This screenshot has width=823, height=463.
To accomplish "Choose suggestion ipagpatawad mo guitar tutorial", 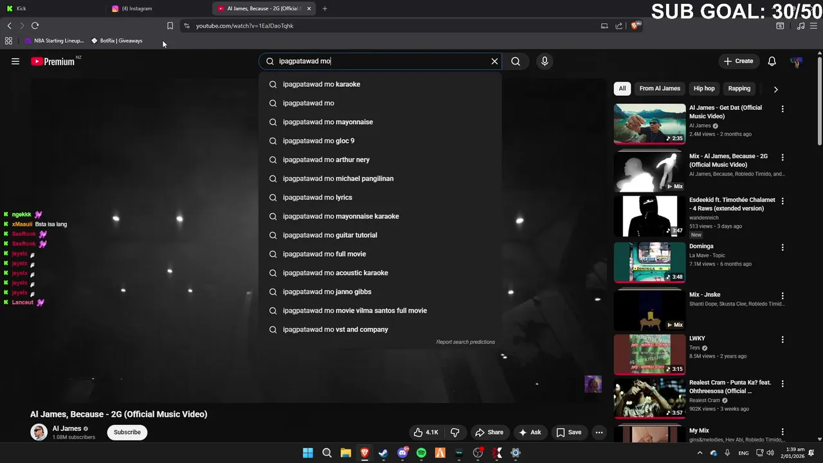I will 380,235.
